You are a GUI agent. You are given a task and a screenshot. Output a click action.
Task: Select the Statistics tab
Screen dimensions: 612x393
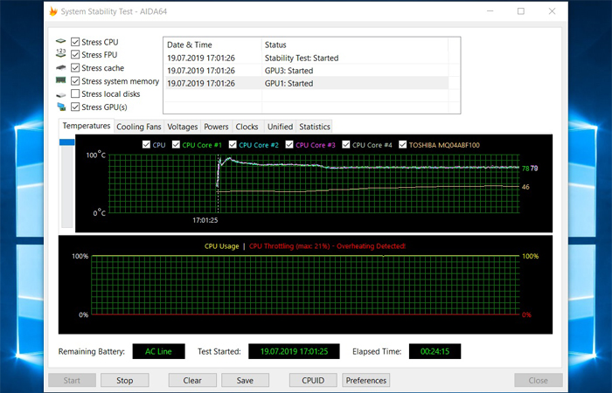point(314,127)
